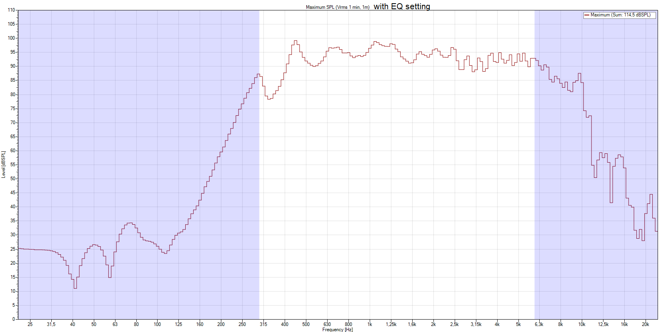The width and height of the screenshot is (660, 332).
Task: Click the Maximum legend entry
Action: (620, 15)
